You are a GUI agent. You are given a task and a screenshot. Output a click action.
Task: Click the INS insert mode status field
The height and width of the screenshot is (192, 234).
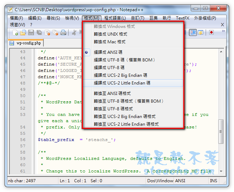[x=213, y=180]
